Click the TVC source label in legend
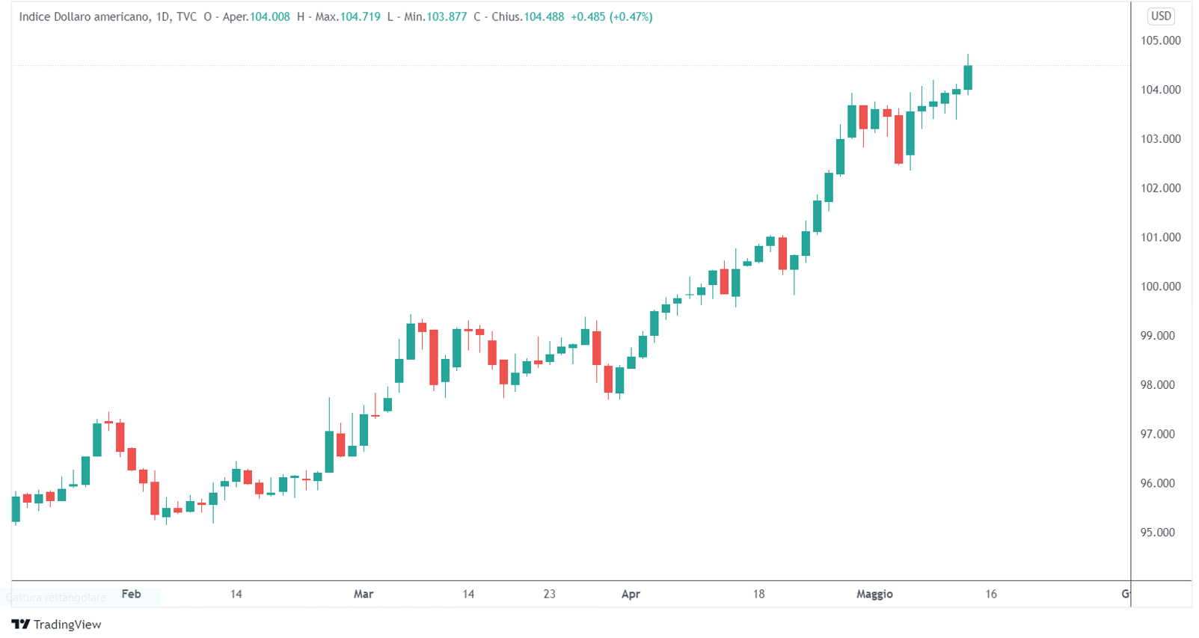This screenshot has width=1199, height=638. [x=186, y=16]
